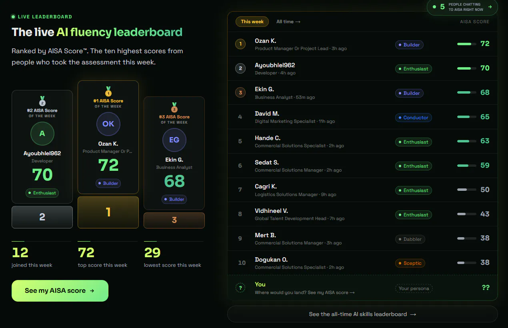The image size is (508, 328).
Task: Click the Conductor tag in David M.'s row
Action: tap(413, 118)
